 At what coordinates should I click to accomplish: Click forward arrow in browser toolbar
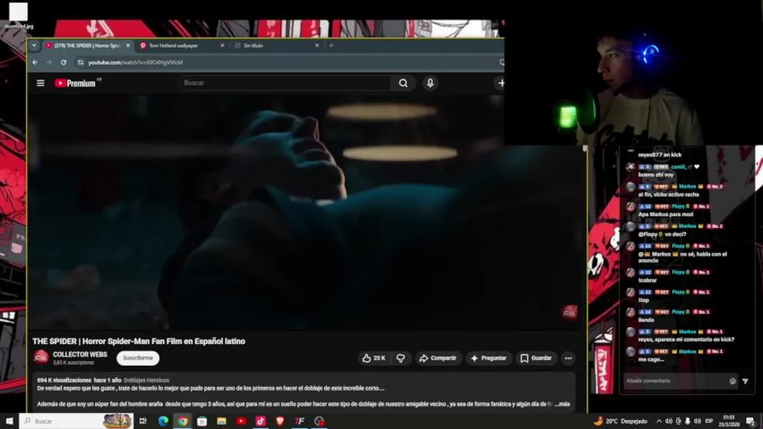[x=49, y=62]
